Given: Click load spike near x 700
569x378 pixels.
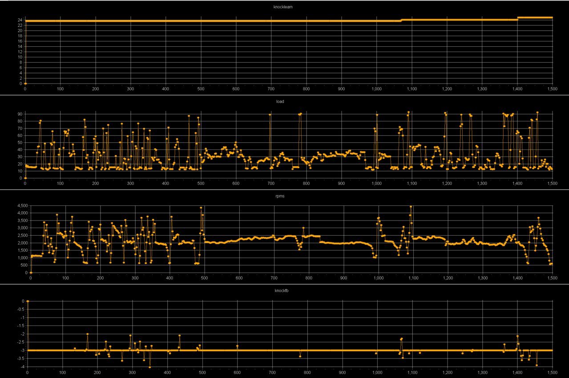Looking at the screenshot, I should (270, 115).
